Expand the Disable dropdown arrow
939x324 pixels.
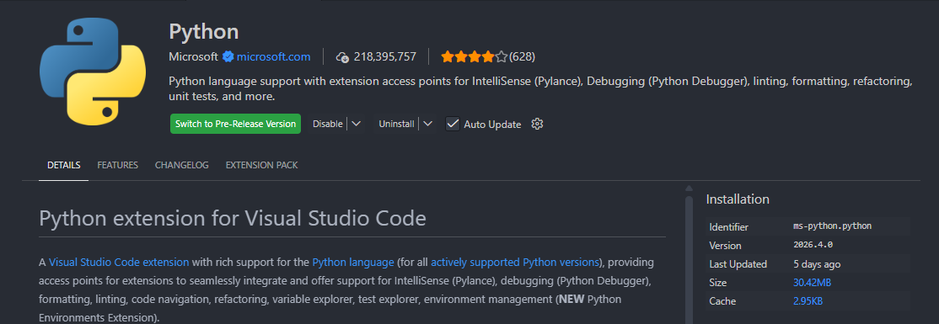[x=356, y=124]
